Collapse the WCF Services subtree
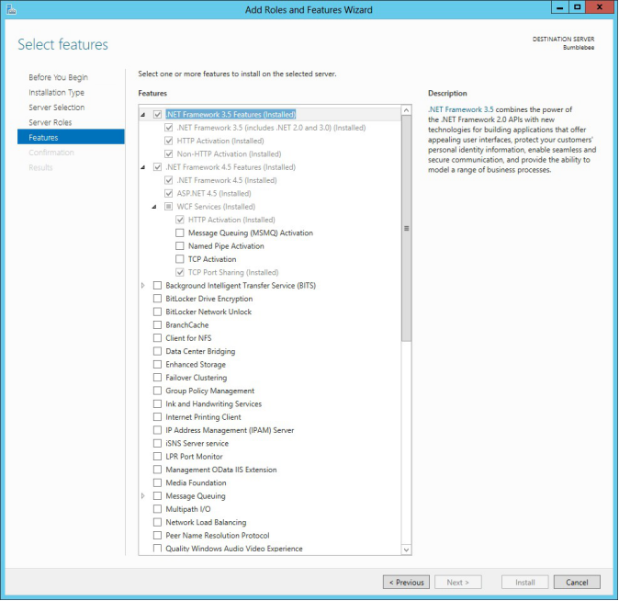 pyautogui.click(x=154, y=207)
